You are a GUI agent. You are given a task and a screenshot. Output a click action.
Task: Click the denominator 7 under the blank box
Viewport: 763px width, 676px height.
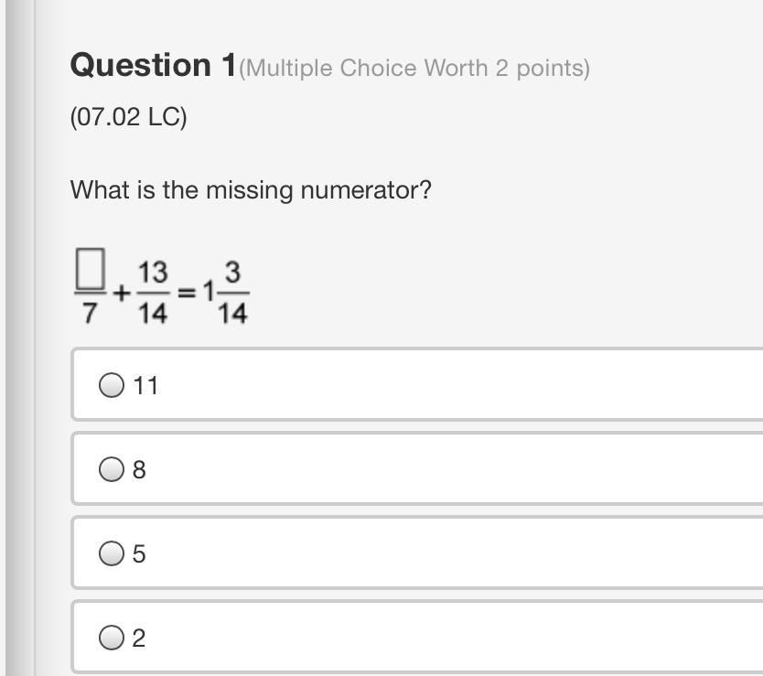click(x=90, y=313)
